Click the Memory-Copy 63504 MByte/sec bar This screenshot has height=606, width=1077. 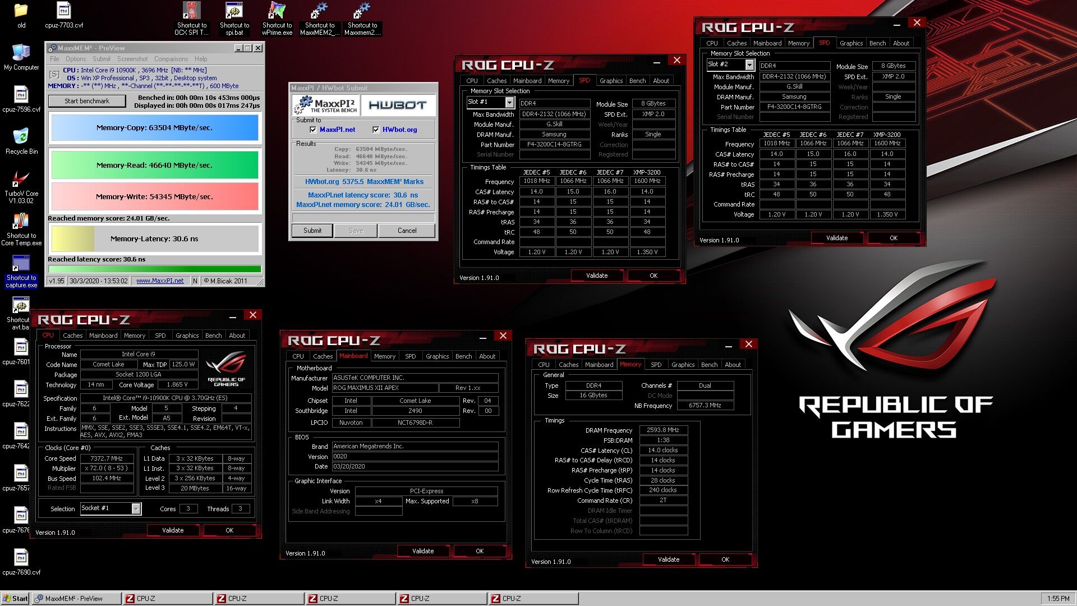point(155,128)
